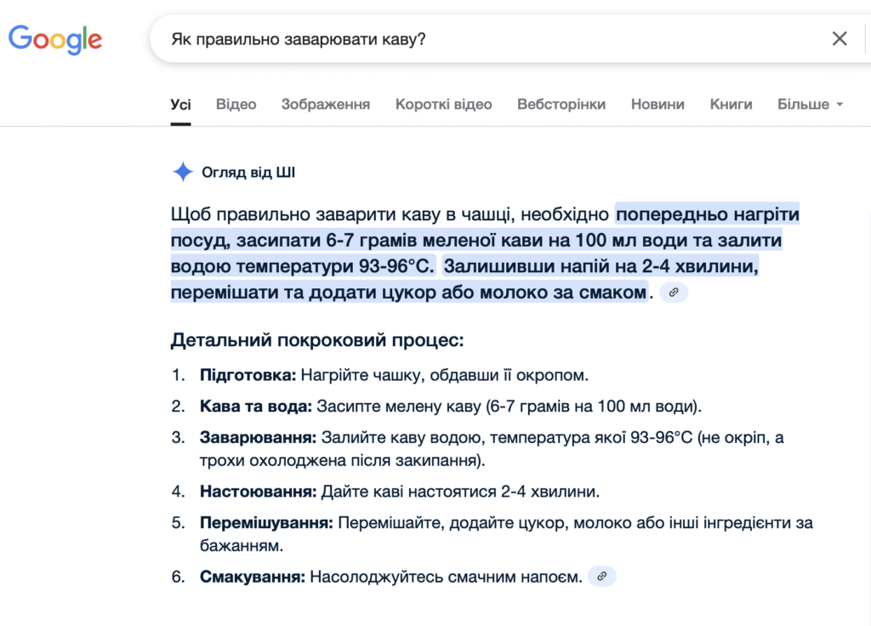
Task: Clear the search query with the X icon
Action: point(839,39)
